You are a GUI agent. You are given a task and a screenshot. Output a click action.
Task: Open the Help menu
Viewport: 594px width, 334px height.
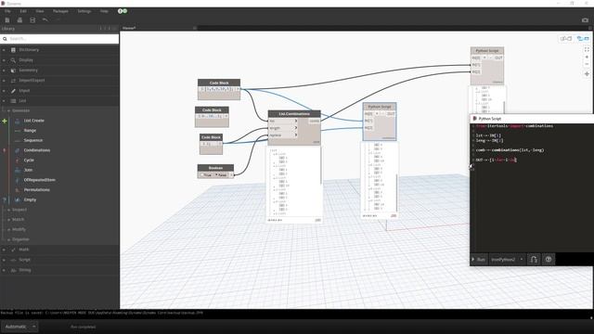(104, 11)
